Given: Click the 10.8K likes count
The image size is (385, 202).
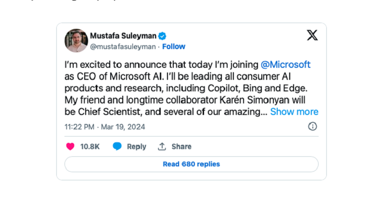Looking at the screenshot, I should tap(90, 147).
